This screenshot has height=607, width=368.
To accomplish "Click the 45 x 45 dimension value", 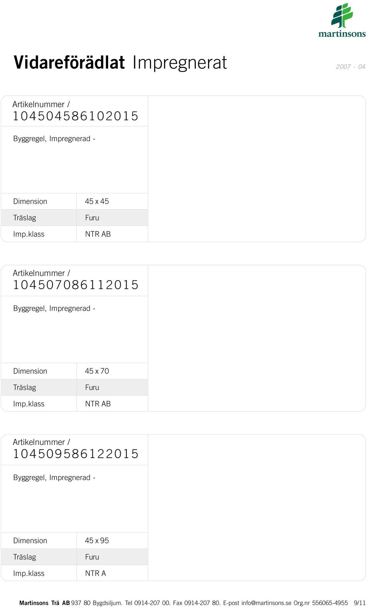I will pyautogui.click(x=97, y=201).
